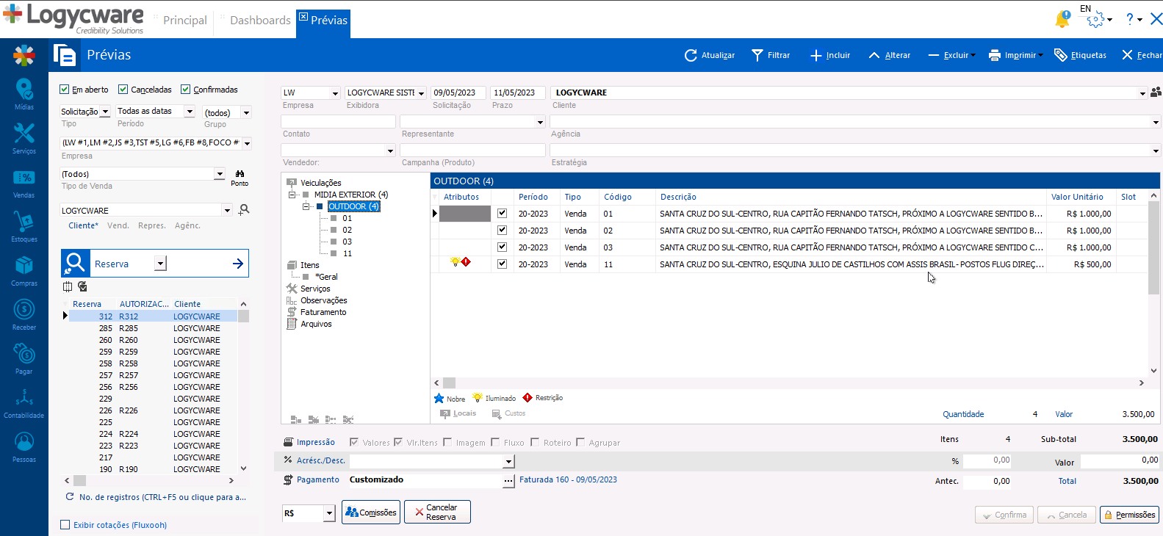The width and height of the screenshot is (1163, 536).
Task: Click the client people icon next to LOGYCWARE
Action: pyautogui.click(x=1156, y=92)
